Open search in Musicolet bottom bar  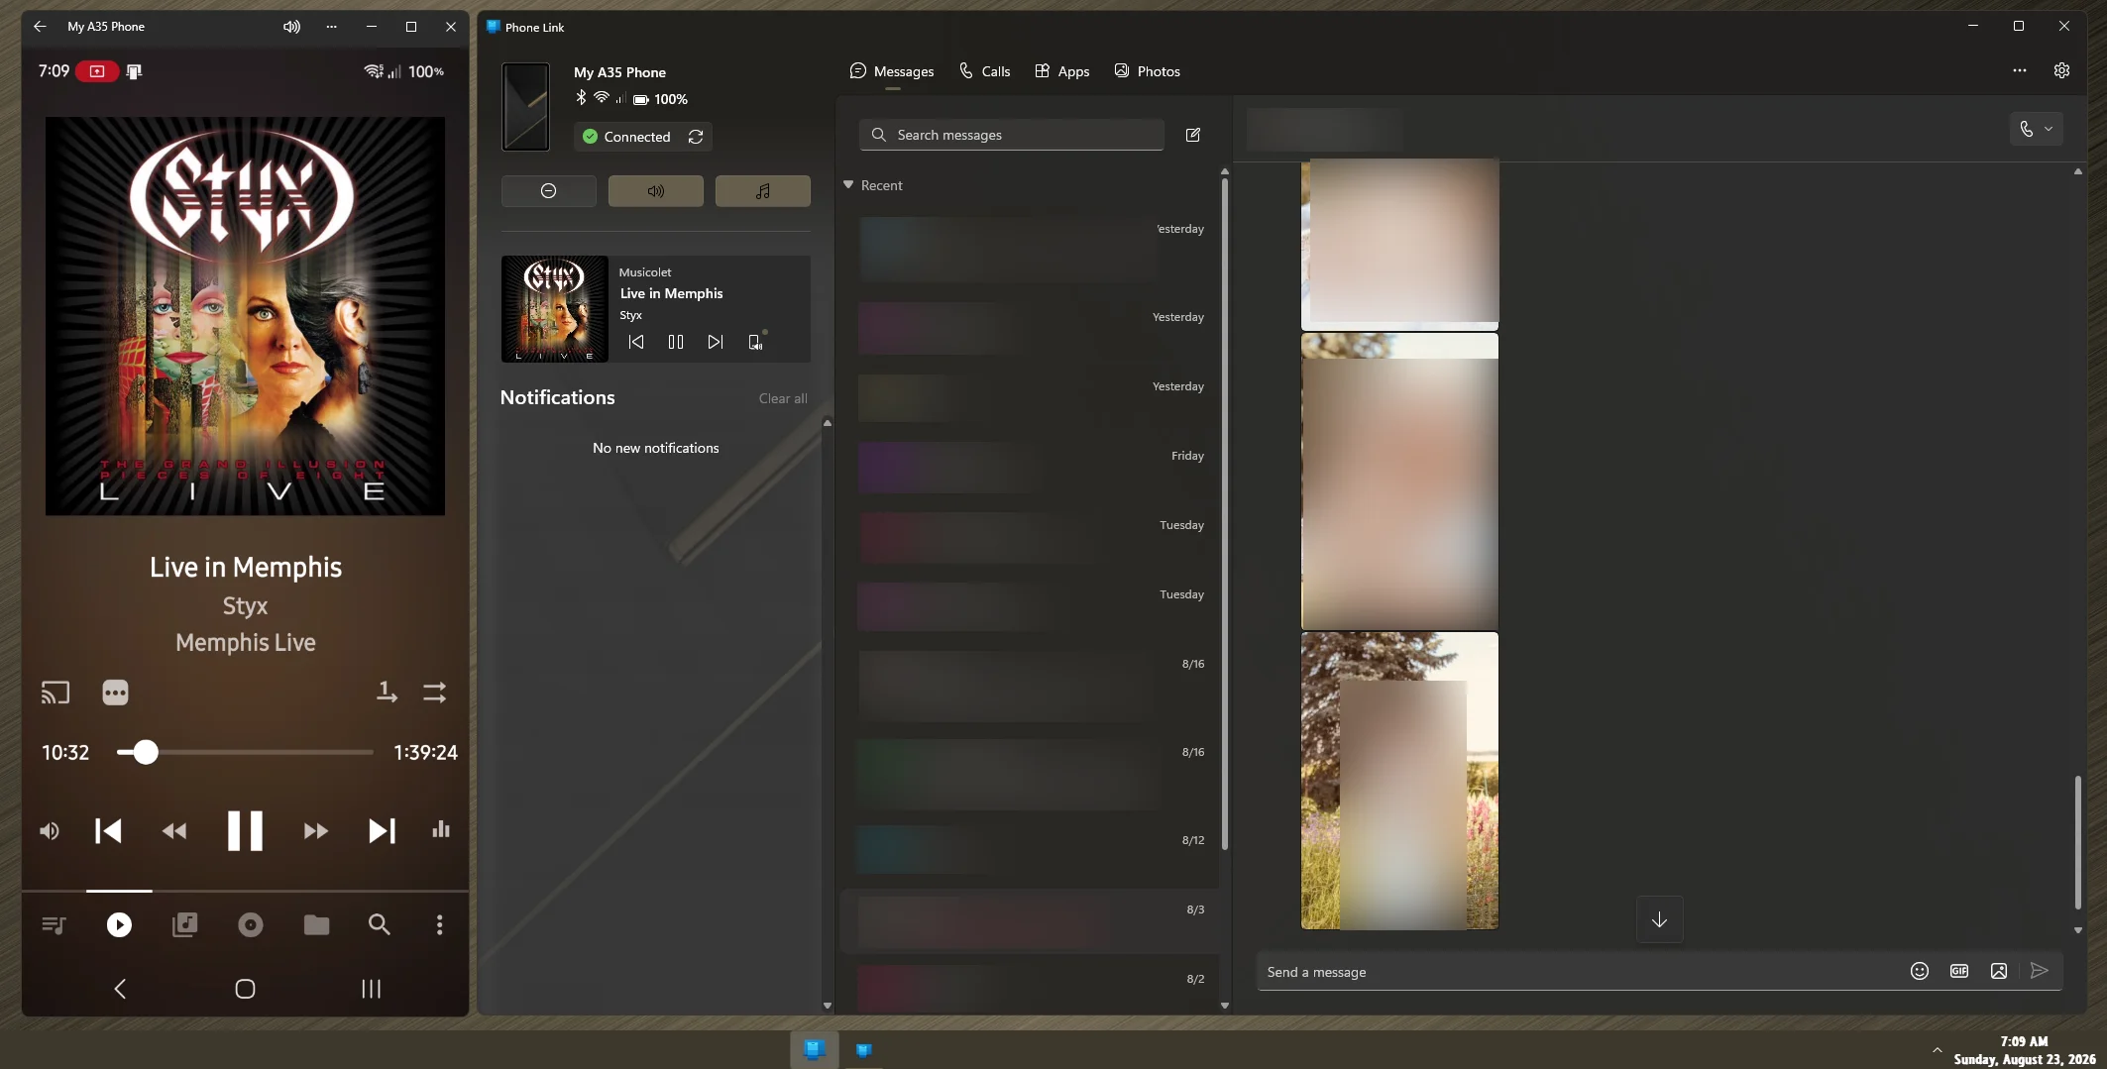tap(379, 924)
